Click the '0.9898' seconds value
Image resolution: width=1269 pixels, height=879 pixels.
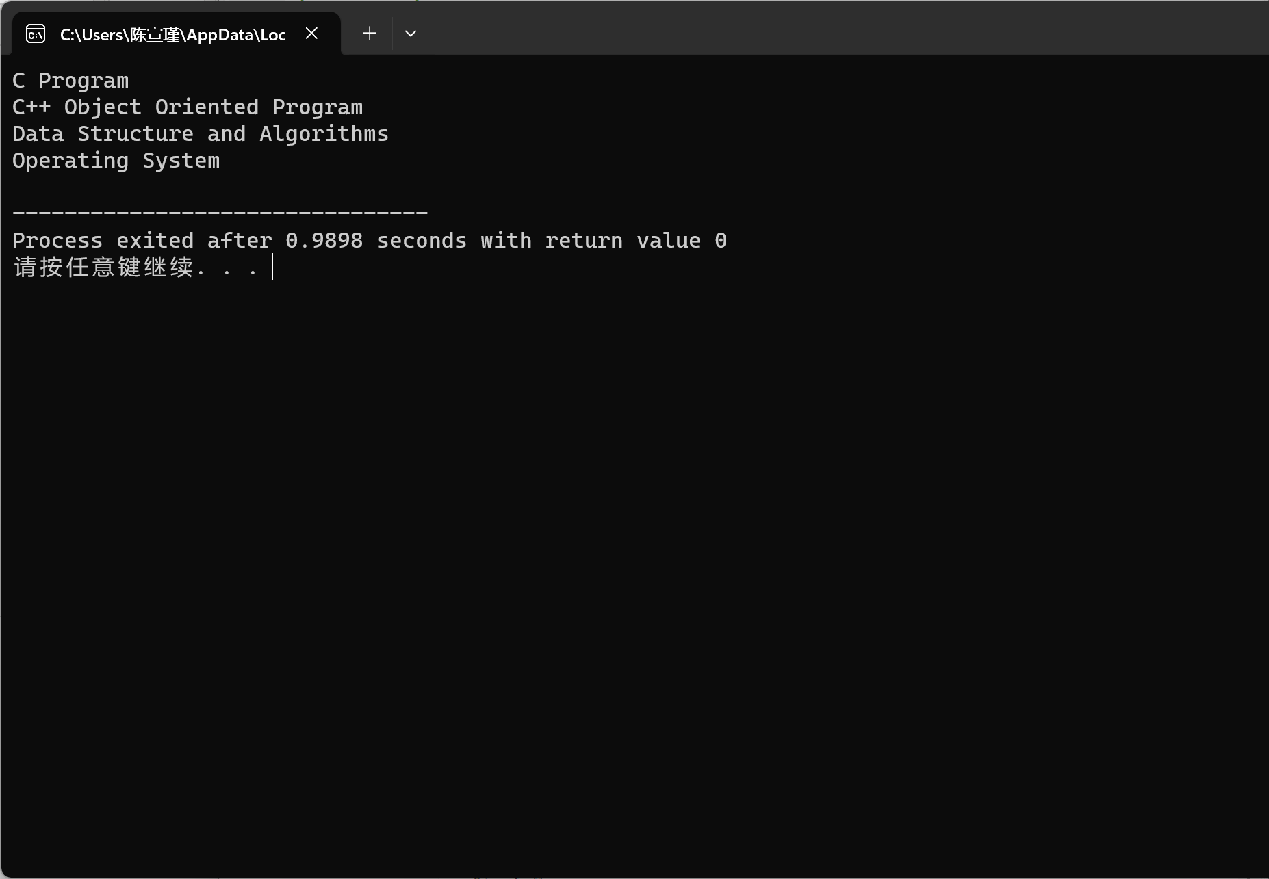(x=324, y=241)
